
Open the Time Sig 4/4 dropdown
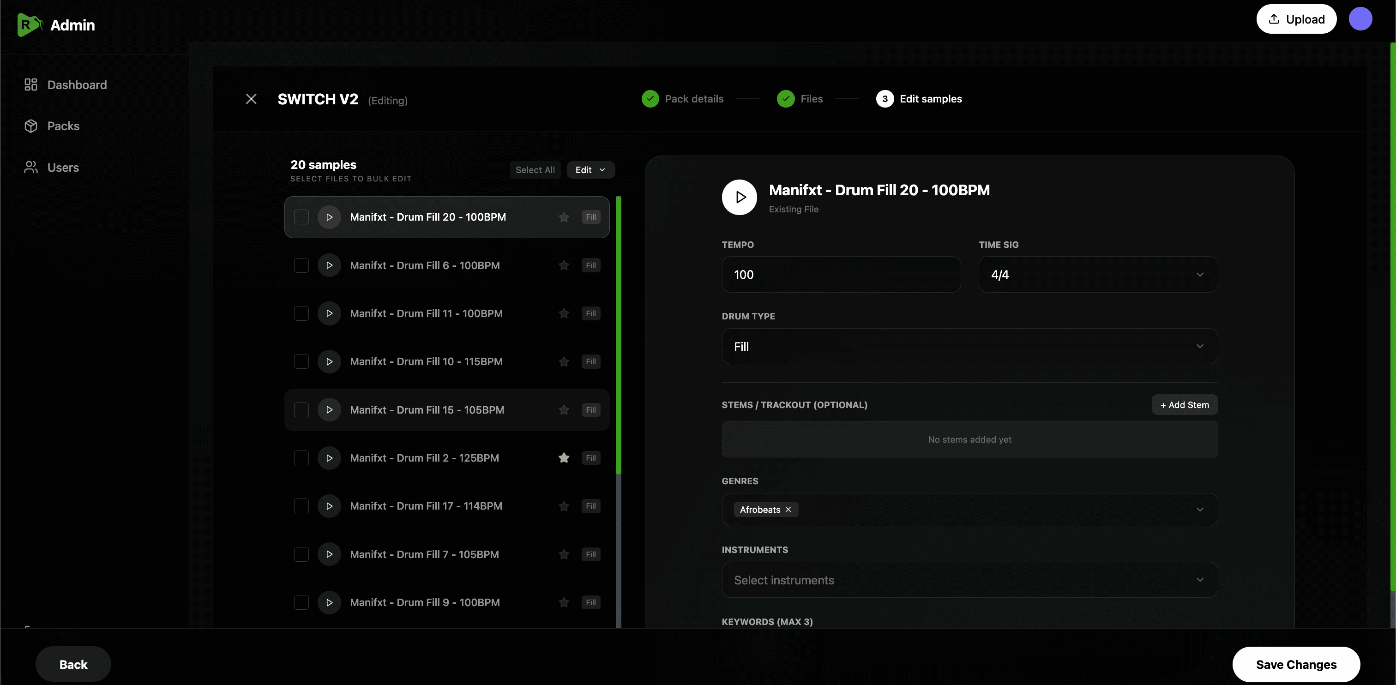[1098, 274]
